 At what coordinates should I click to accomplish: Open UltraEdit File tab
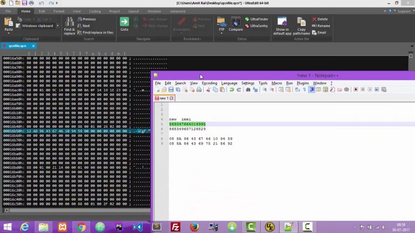[8, 11]
